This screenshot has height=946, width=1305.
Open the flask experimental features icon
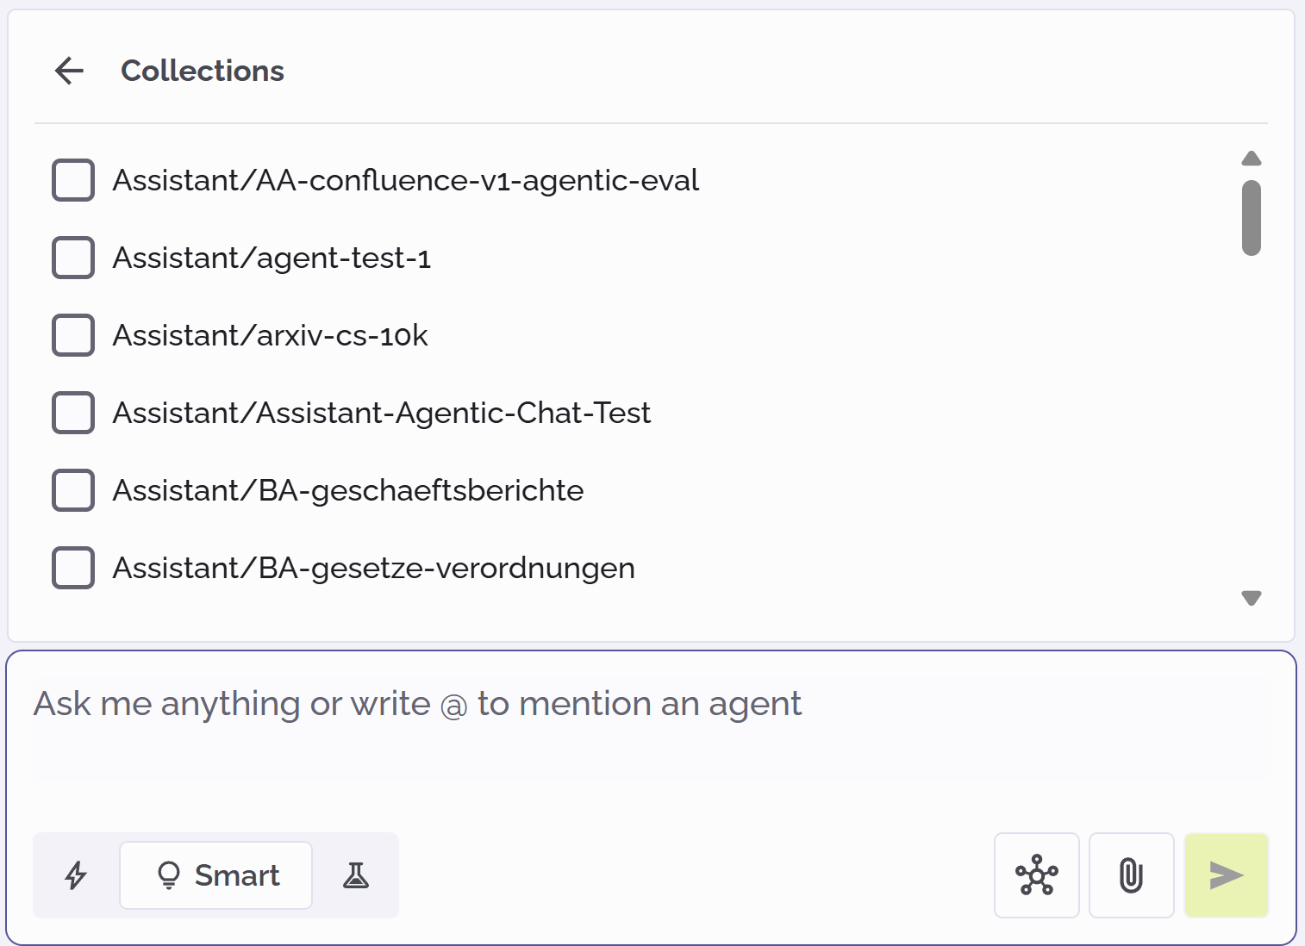tap(356, 875)
